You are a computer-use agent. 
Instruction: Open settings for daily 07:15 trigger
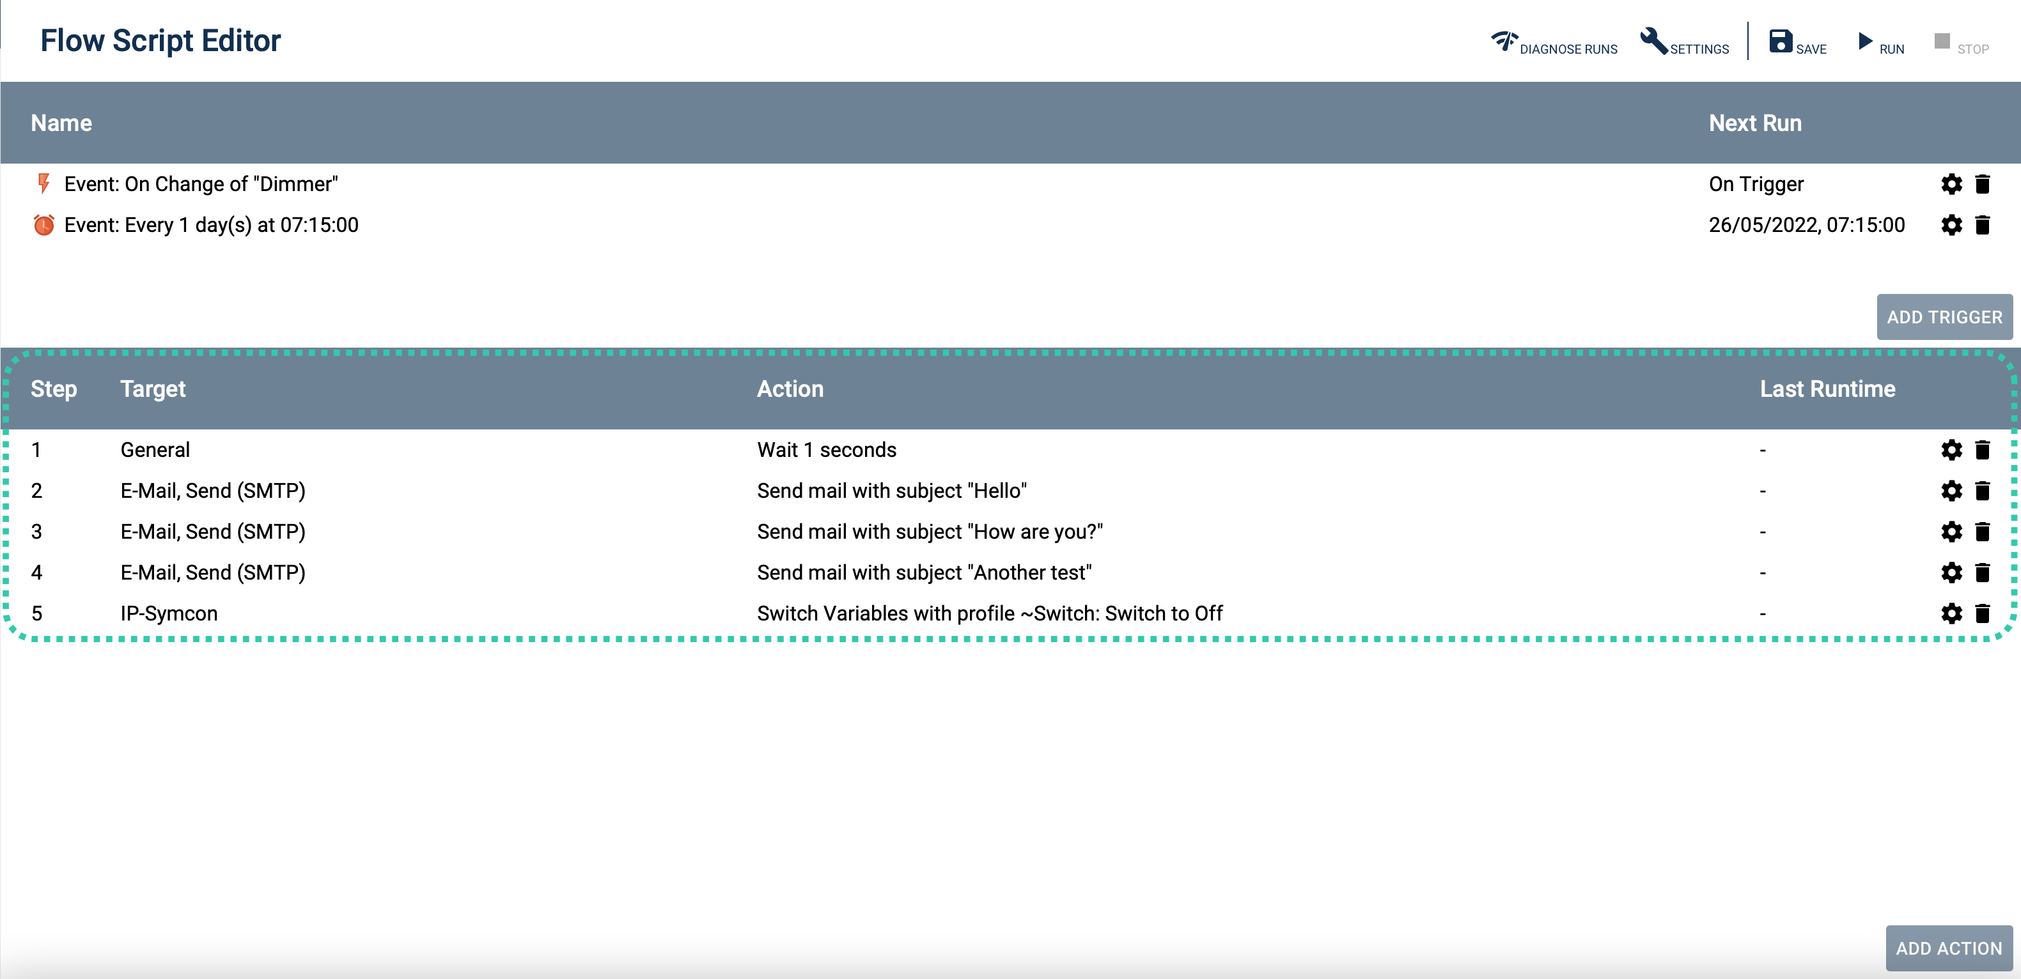point(1951,225)
